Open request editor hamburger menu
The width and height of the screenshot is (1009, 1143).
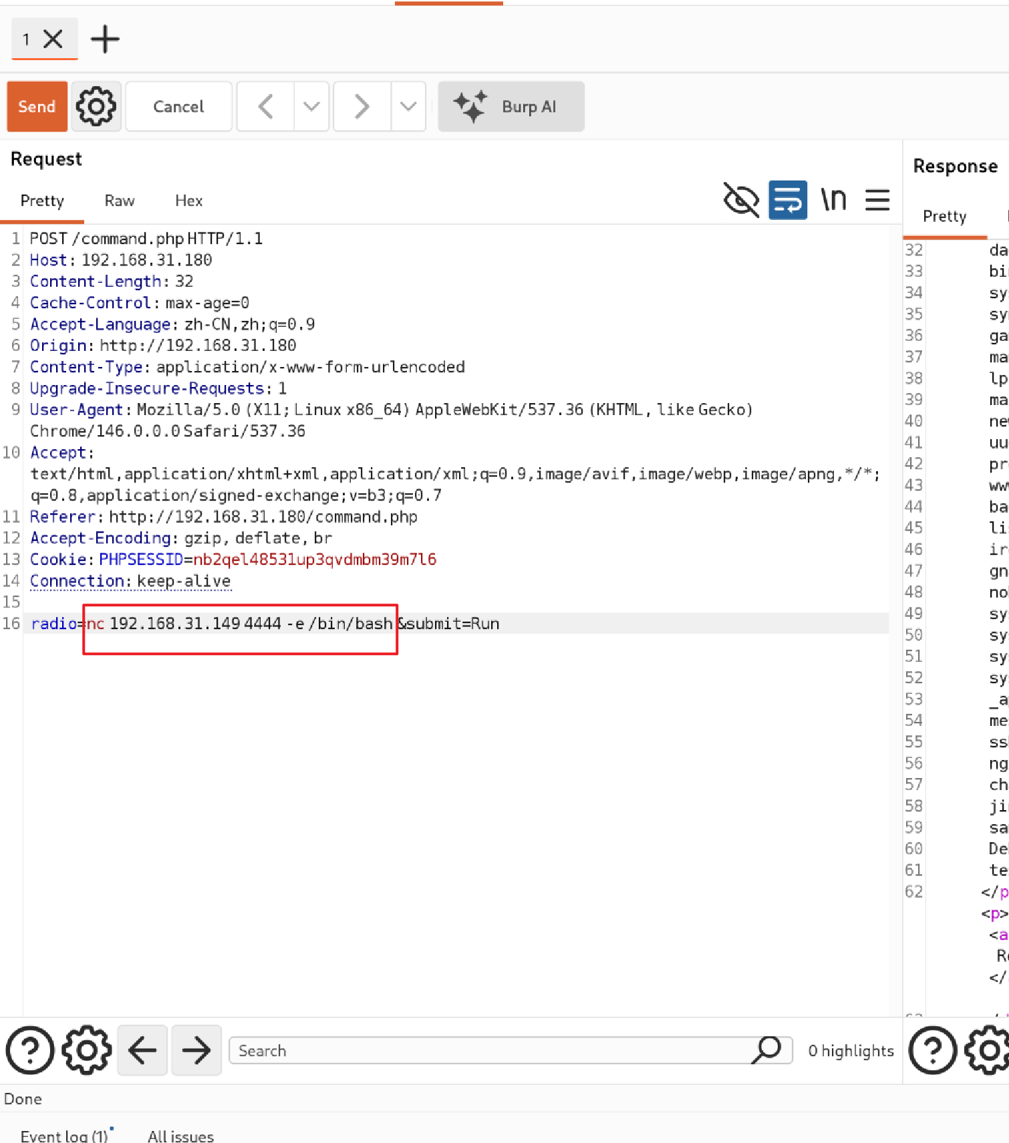pyautogui.click(x=877, y=199)
